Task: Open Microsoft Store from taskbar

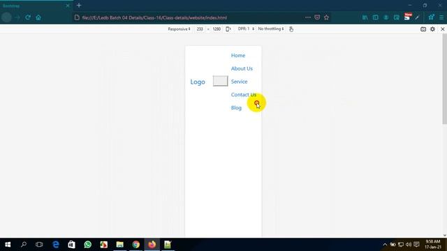Action: pyautogui.click(x=71, y=245)
